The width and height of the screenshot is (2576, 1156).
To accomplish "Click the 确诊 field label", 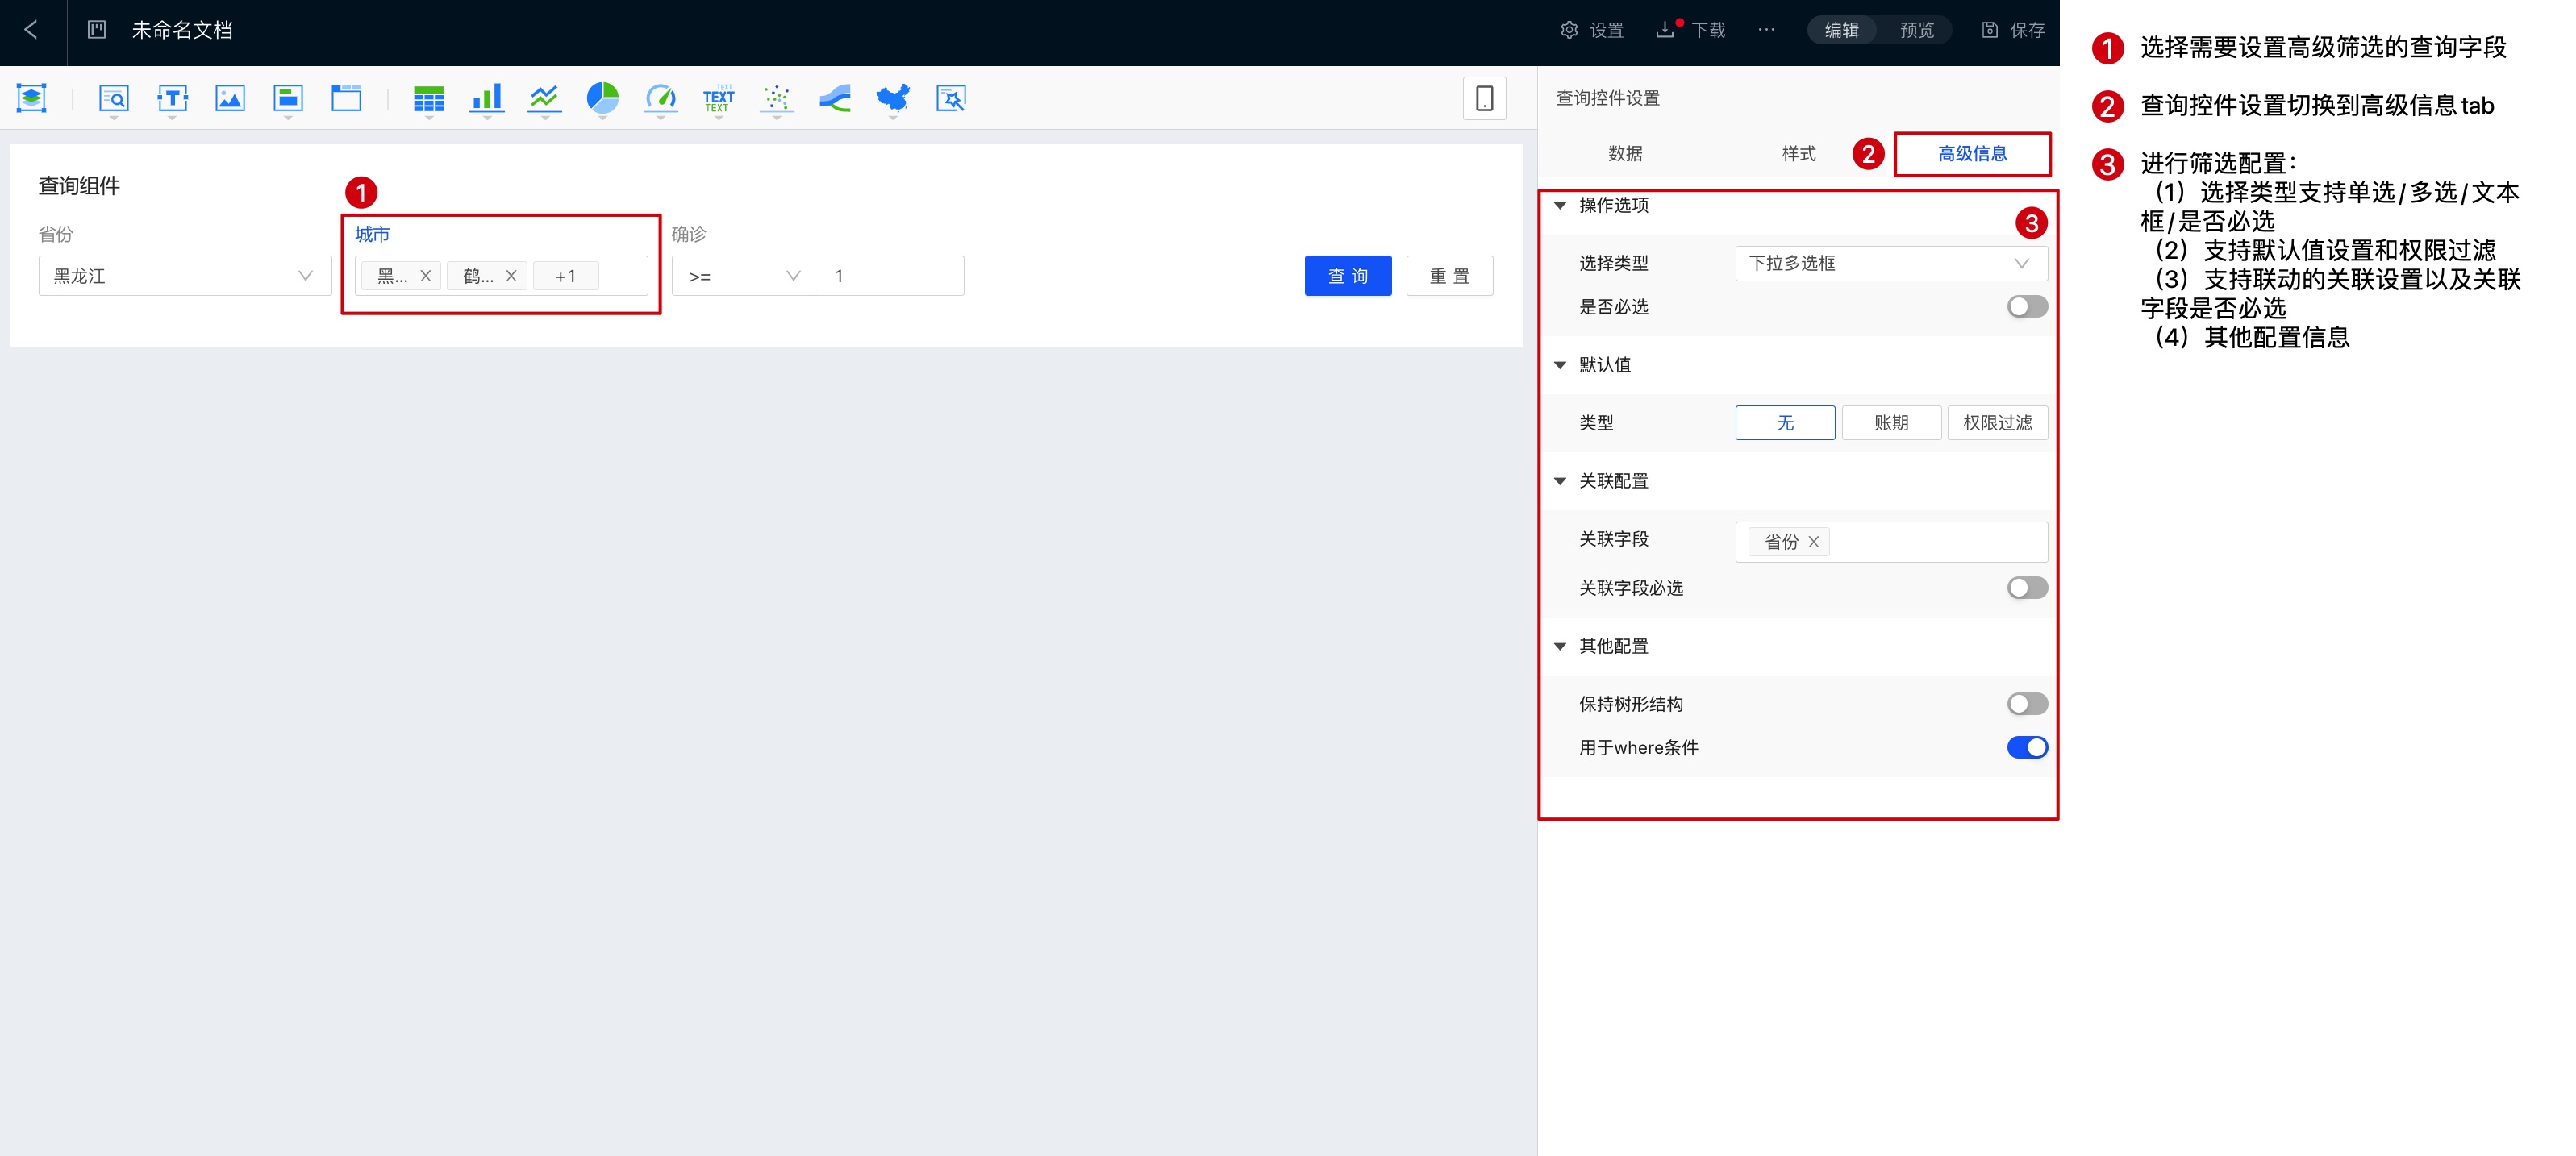I will (x=689, y=234).
